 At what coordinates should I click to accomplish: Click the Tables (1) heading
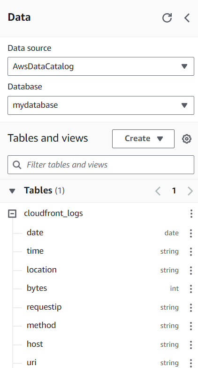(x=44, y=191)
